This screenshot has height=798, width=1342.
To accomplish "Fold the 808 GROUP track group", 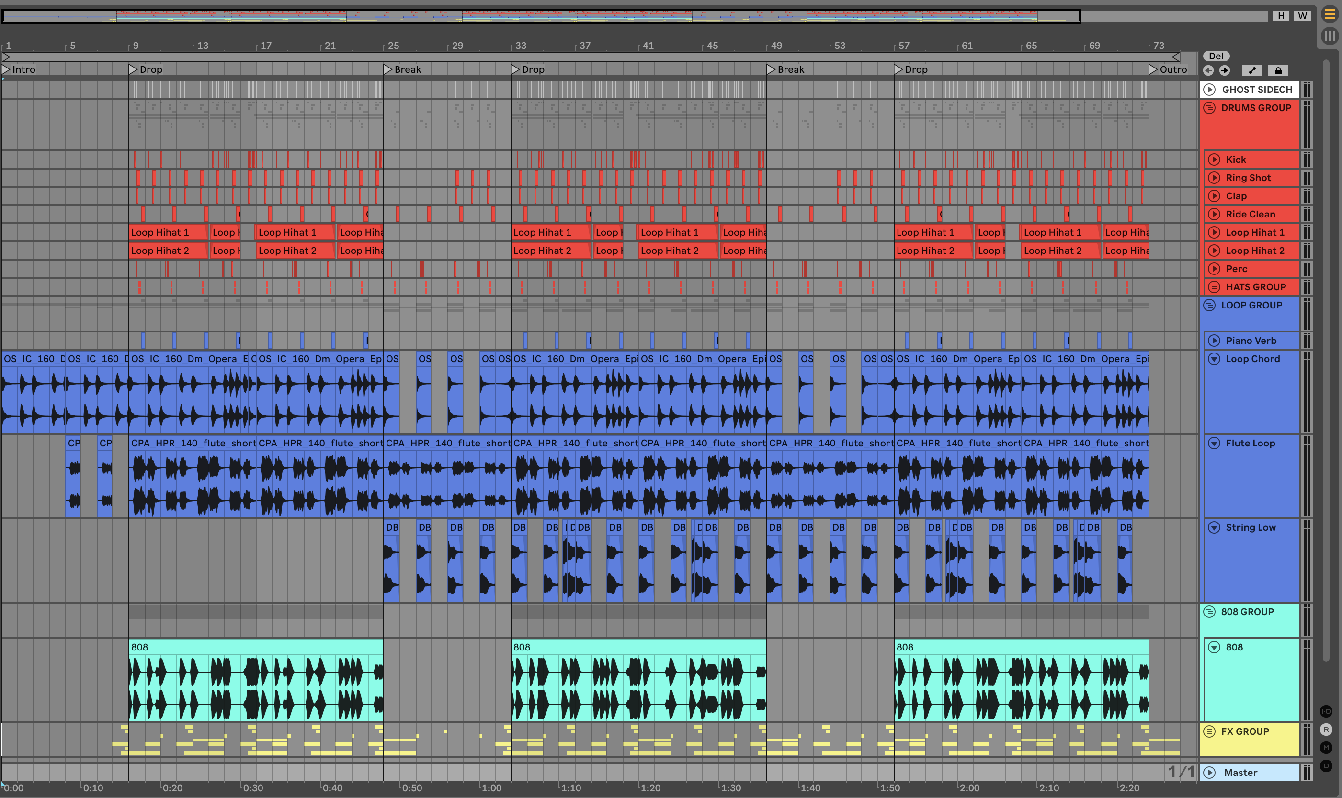I will tap(1209, 611).
